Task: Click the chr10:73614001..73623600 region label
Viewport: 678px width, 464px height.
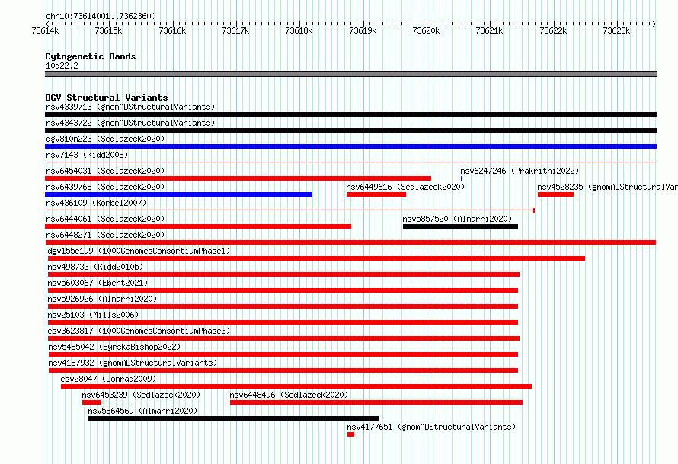Action: coord(101,16)
